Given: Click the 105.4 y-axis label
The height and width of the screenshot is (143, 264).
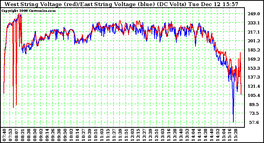Looking at the screenshot, I should tap(254, 95).
